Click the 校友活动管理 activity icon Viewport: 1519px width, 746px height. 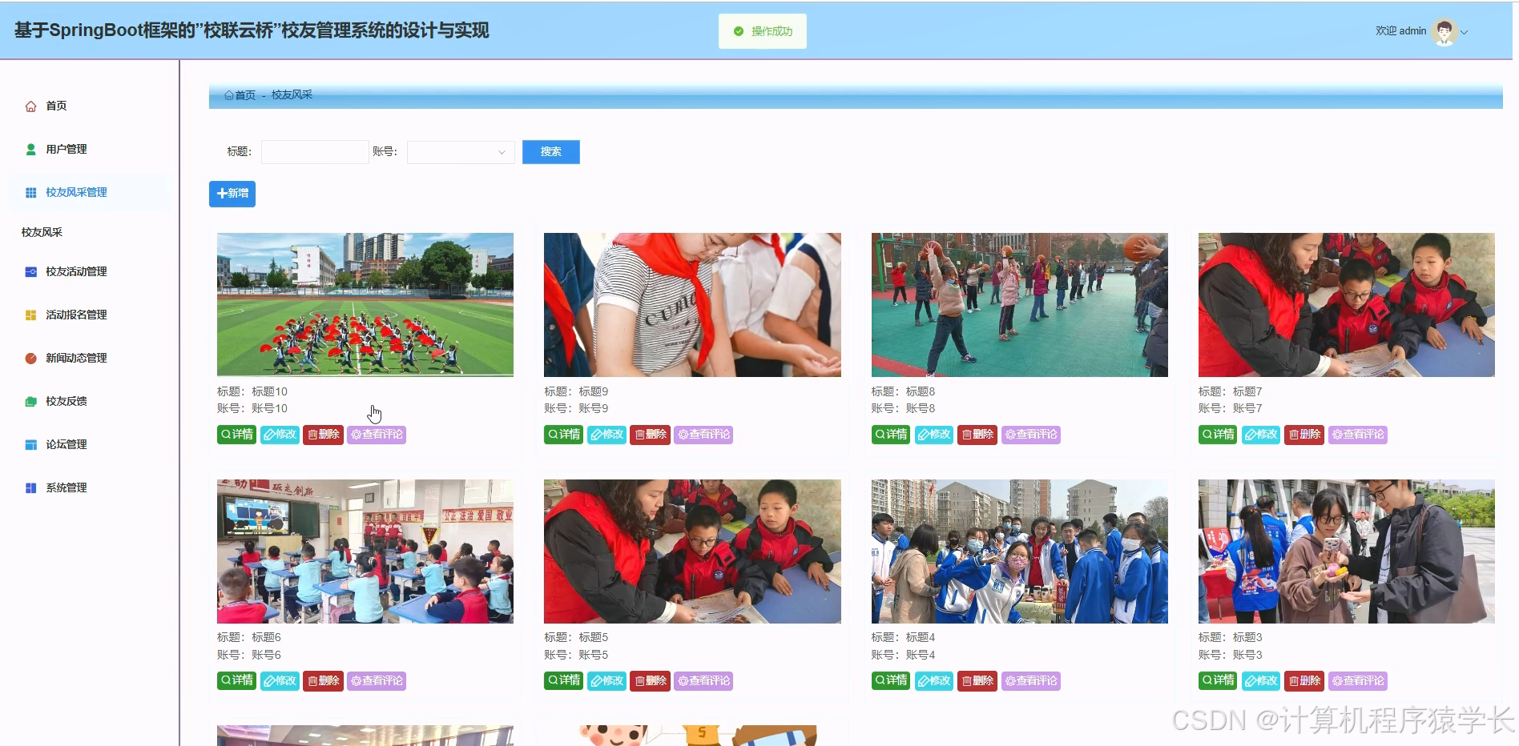(x=30, y=271)
